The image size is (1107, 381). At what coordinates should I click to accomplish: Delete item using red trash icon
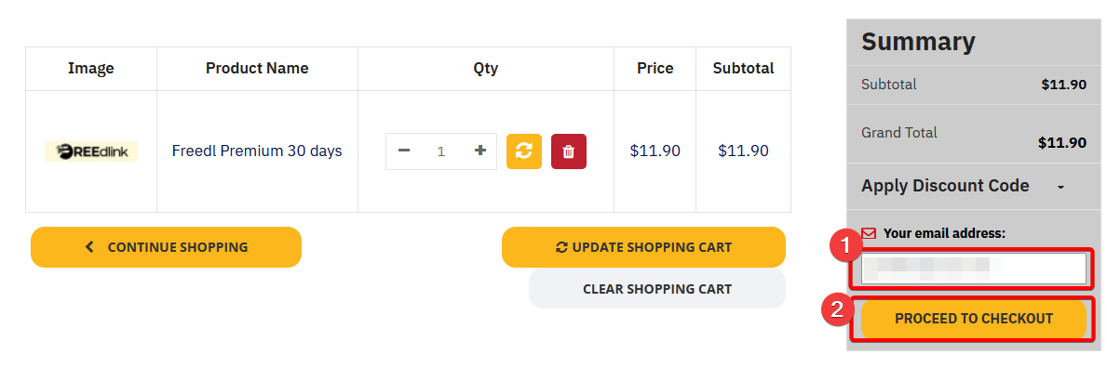click(x=569, y=151)
